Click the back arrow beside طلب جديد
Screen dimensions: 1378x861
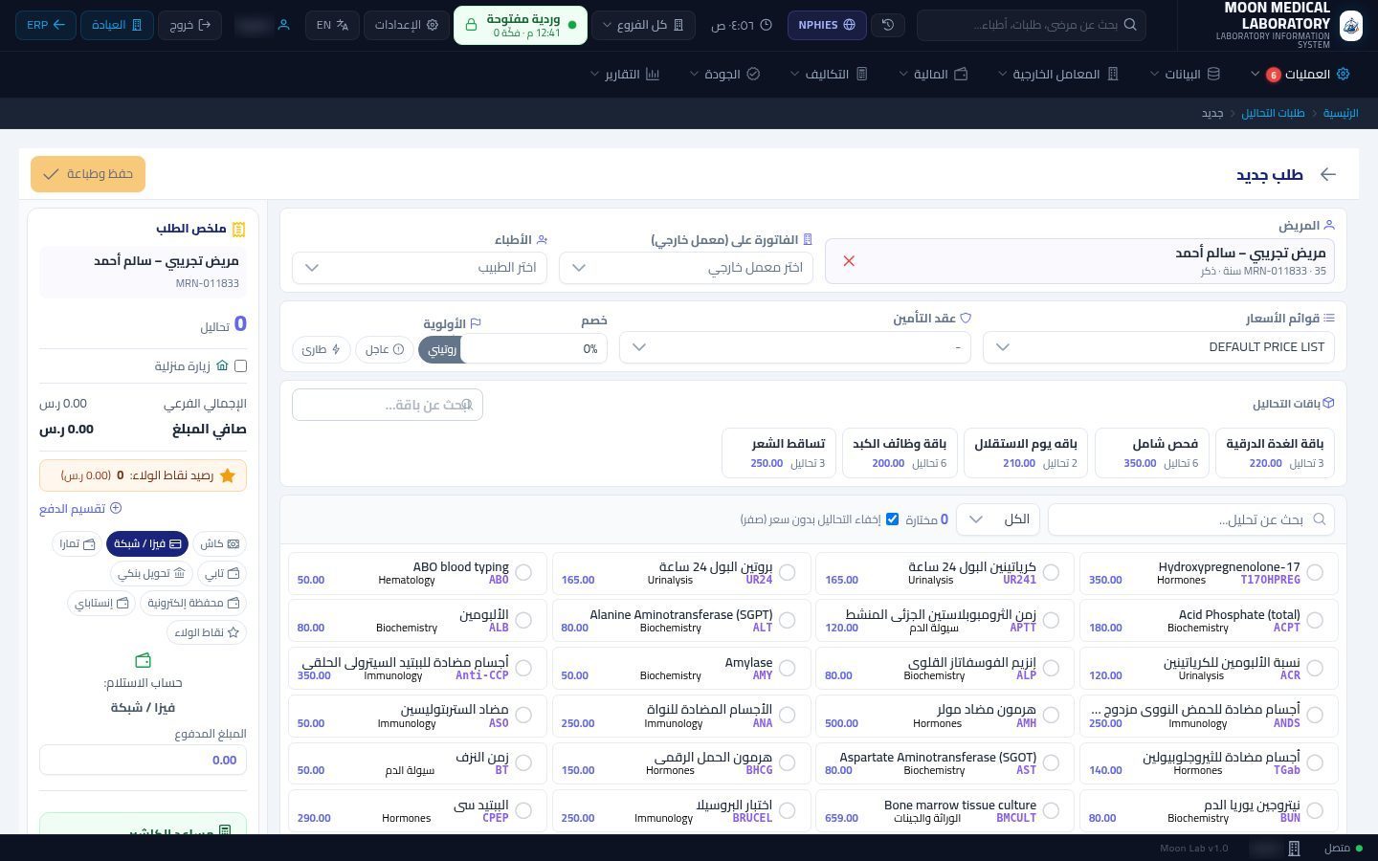(x=1327, y=174)
